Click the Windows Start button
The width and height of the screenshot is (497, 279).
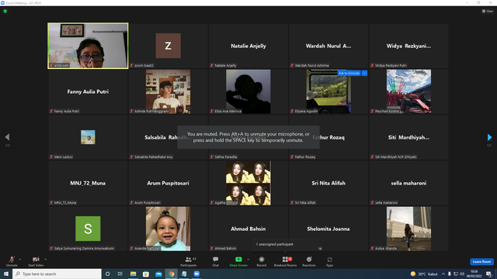pyautogui.click(x=6, y=274)
